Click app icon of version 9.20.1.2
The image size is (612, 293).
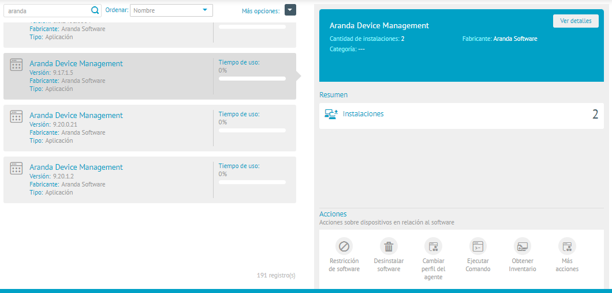point(16,168)
